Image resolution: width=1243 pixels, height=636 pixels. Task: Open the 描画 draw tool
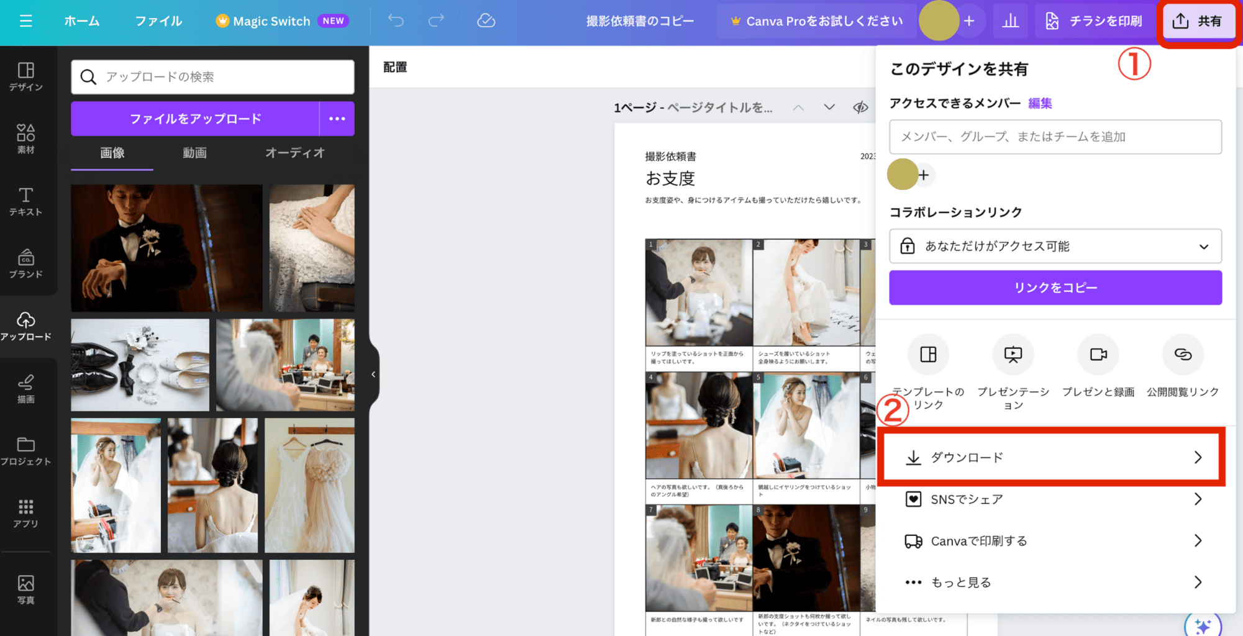(x=25, y=389)
